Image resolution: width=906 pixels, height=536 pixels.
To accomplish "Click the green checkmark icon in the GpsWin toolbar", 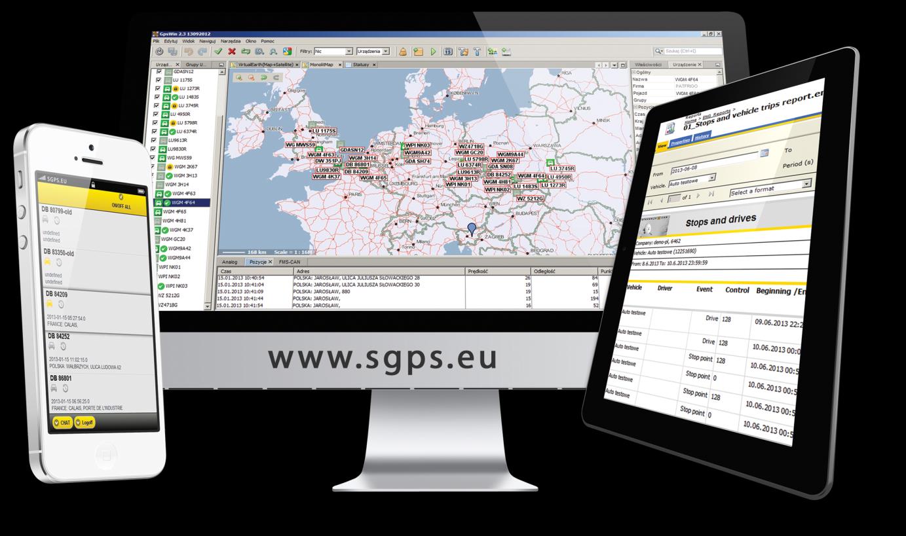I will click(218, 51).
